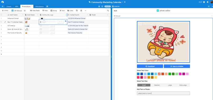Open the Filter tool
Screen dimensions: 213x100
pos(45,11)
